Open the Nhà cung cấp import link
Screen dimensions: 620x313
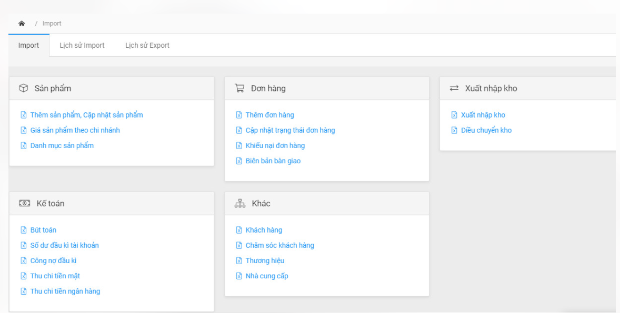point(267,276)
